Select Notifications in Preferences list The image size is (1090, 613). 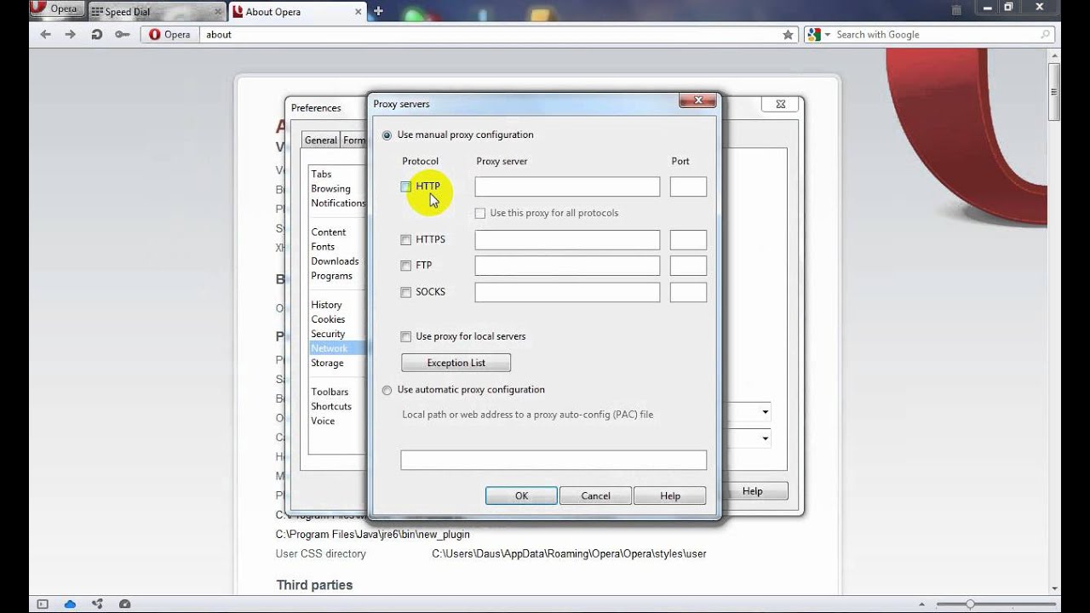[x=338, y=203]
